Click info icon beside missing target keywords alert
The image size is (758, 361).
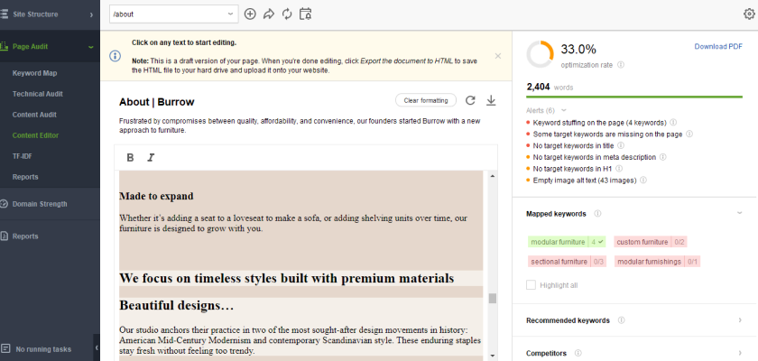coord(689,134)
